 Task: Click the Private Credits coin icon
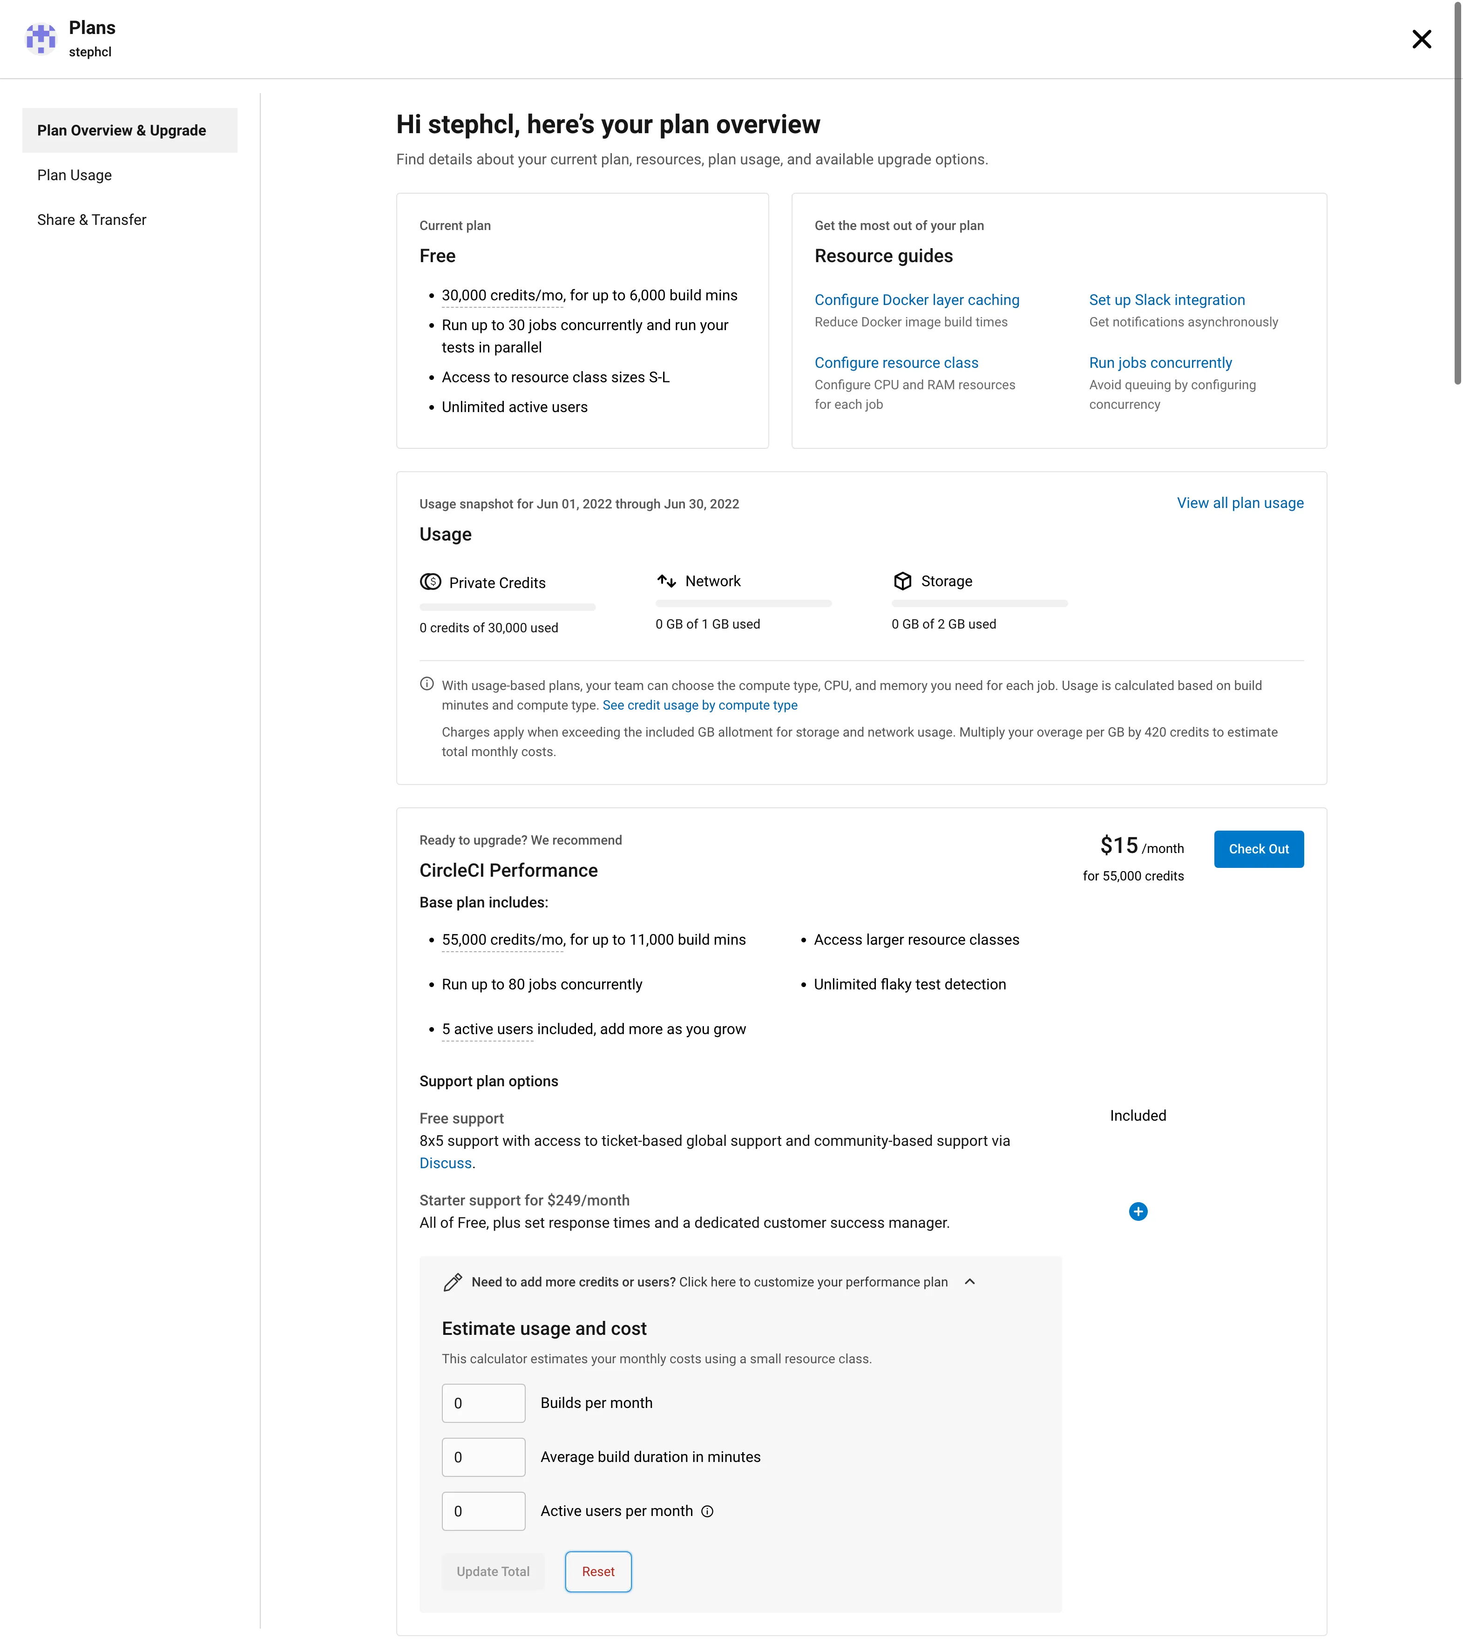[430, 582]
